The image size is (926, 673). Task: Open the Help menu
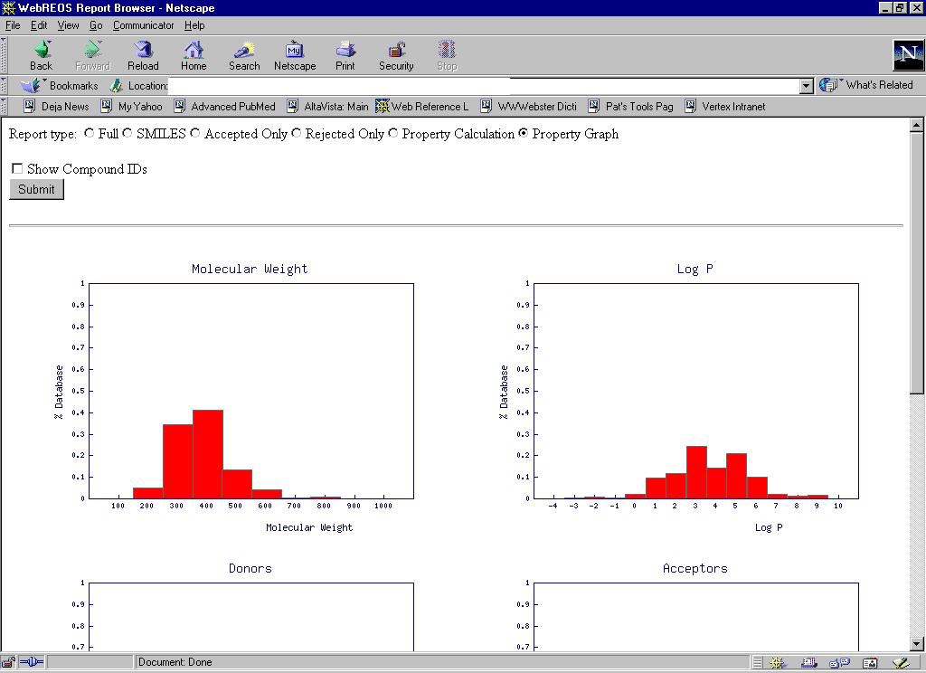[194, 25]
